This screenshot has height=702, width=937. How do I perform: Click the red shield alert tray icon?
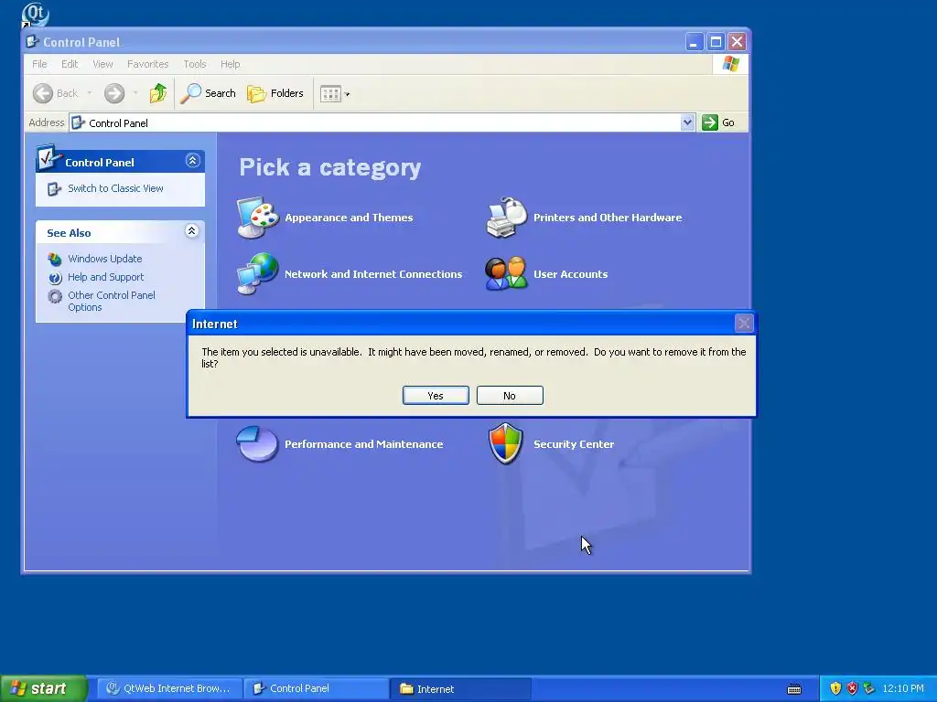(x=852, y=688)
